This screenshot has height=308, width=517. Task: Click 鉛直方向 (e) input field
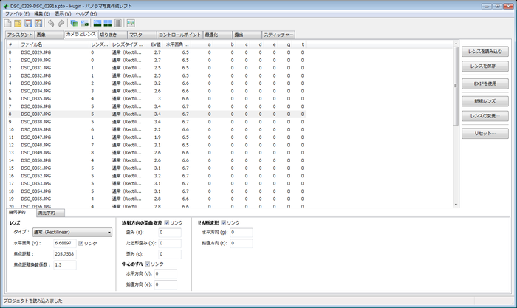tap(165, 284)
